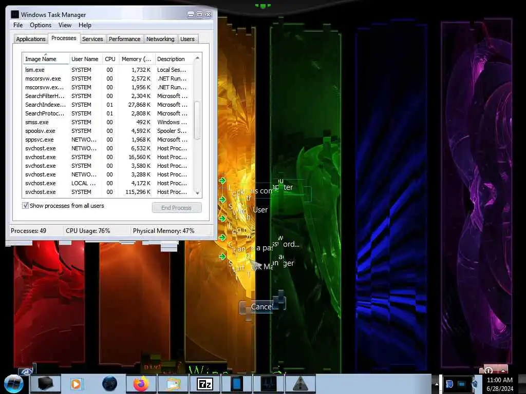526x394 pixels.
Task: Select the Processes tab
Action: [64, 38]
